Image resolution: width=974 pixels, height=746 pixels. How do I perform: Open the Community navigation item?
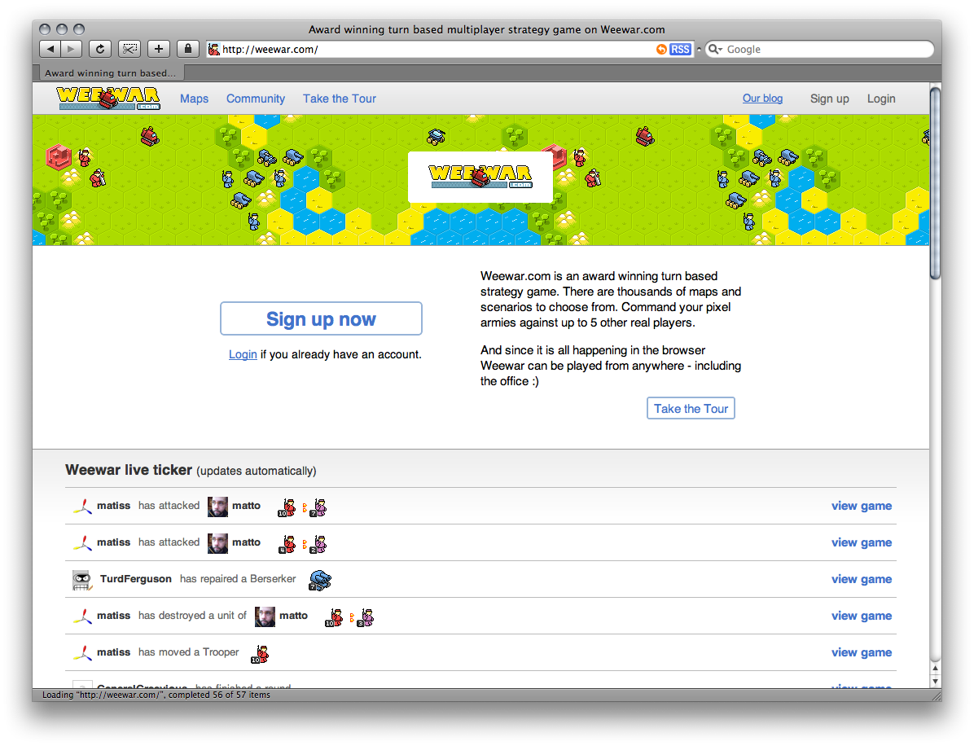coord(255,99)
